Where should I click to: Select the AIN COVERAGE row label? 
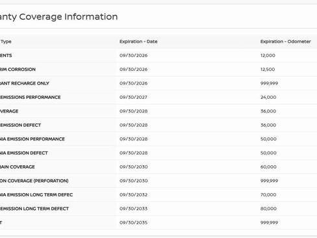point(18,166)
